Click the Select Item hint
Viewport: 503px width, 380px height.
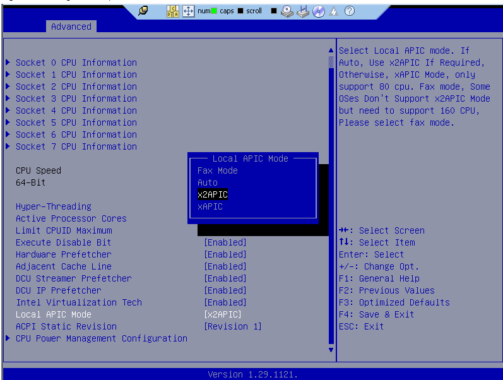(x=377, y=242)
